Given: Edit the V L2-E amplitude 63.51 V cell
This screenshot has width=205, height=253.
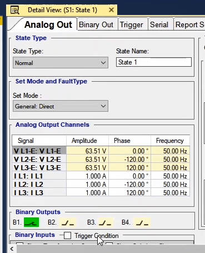Looking at the screenshot, I should coord(88,160).
